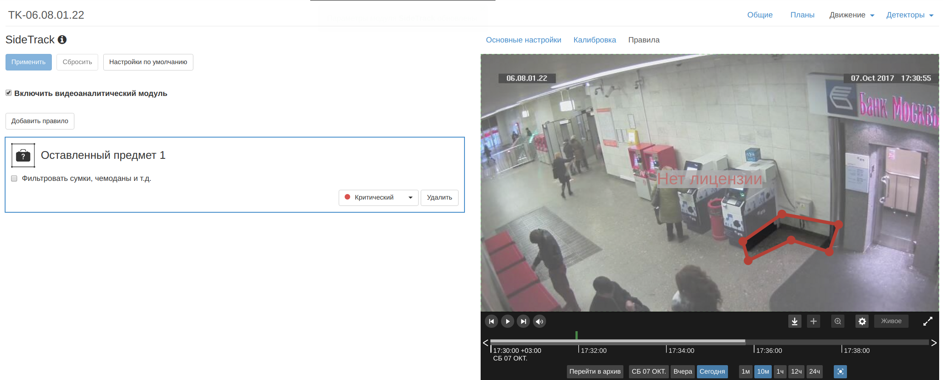Screen dimensions: 943x380
Task: Click the abandoned object suitcase rule icon
Action: (23, 155)
